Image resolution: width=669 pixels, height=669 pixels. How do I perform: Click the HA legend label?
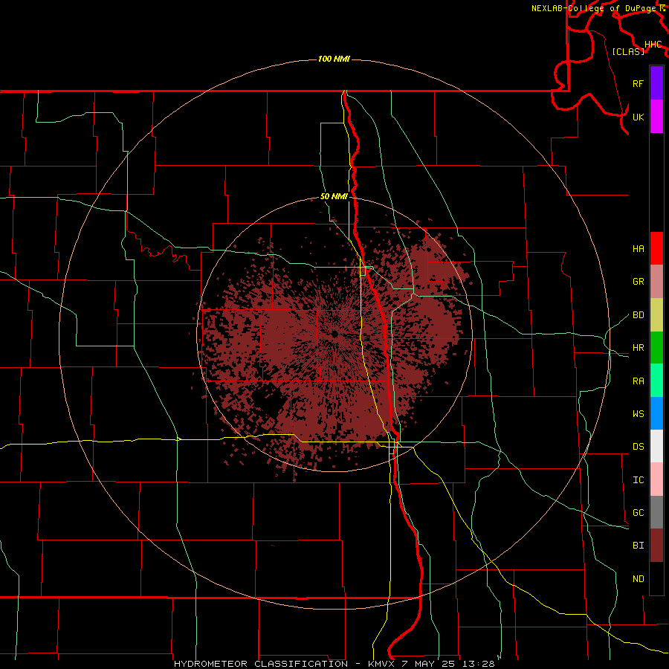[638, 248]
